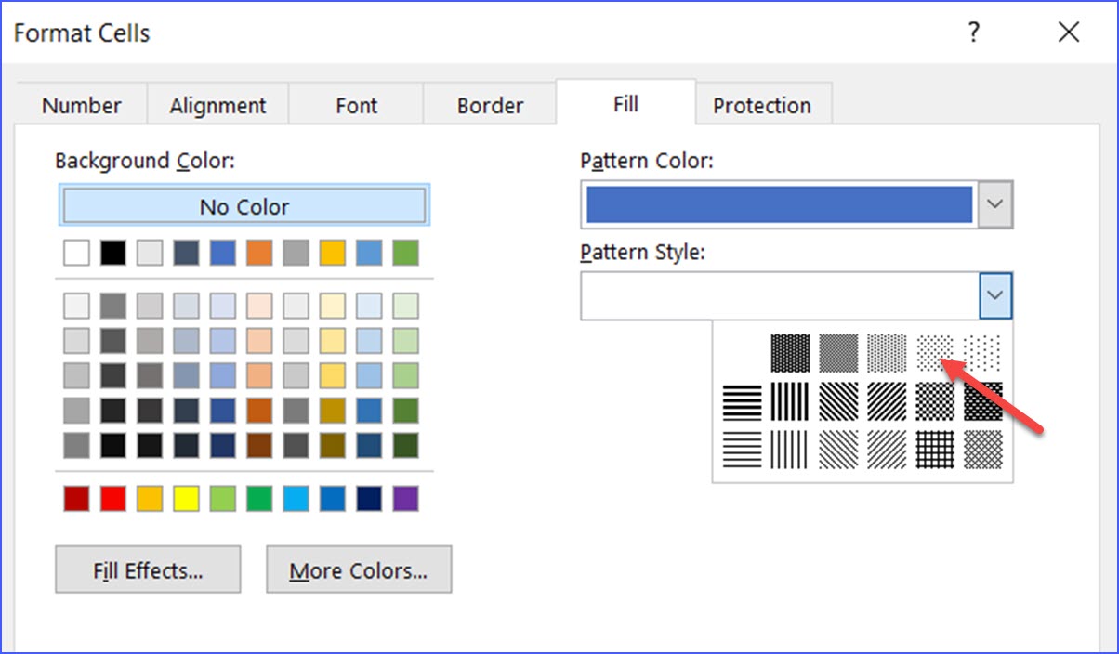This screenshot has height=654, width=1119.
Task: Switch to the Border tab
Action: (x=490, y=105)
